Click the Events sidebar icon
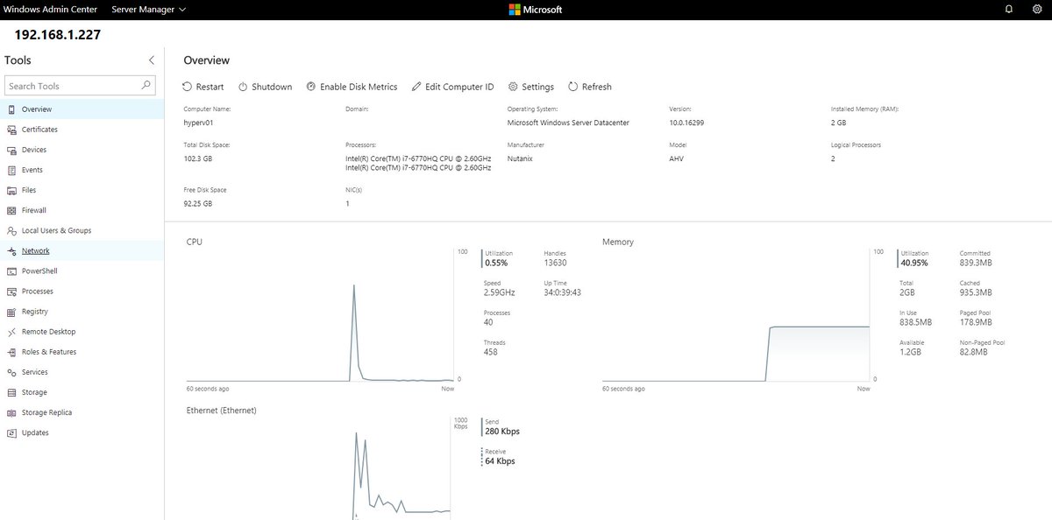The width and height of the screenshot is (1052, 520). coord(11,170)
